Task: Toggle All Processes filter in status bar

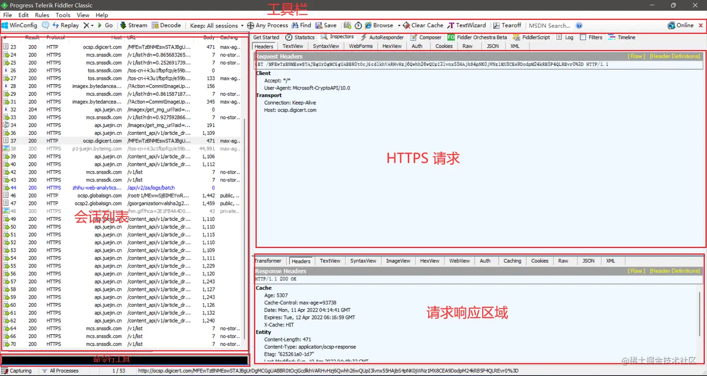Action: [x=60, y=371]
